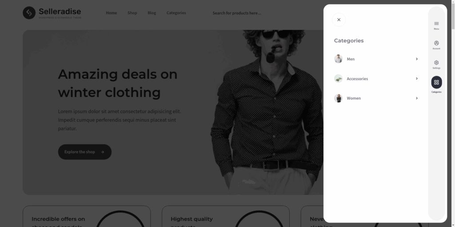Viewport: 455px width, 227px height.
Task: Expand the Women category chevron
Action: [x=417, y=98]
